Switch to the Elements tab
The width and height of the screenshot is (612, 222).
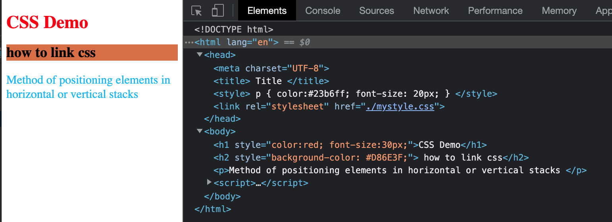[x=267, y=11]
